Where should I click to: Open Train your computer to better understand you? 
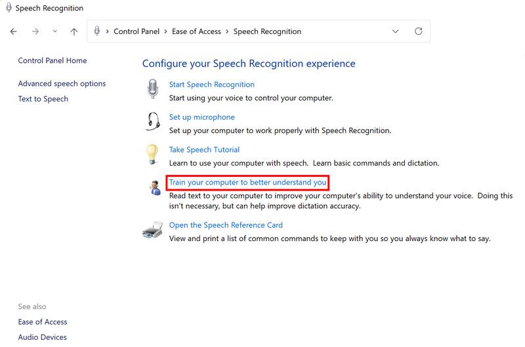tap(247, 183)
